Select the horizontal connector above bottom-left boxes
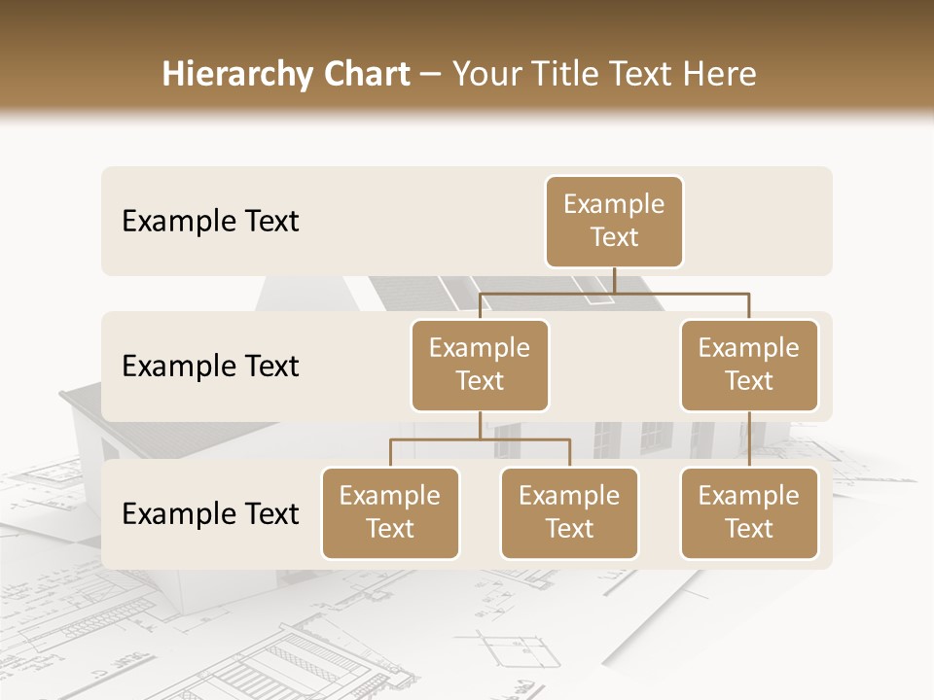Viewport: 934px width, 700px height. 480,439
